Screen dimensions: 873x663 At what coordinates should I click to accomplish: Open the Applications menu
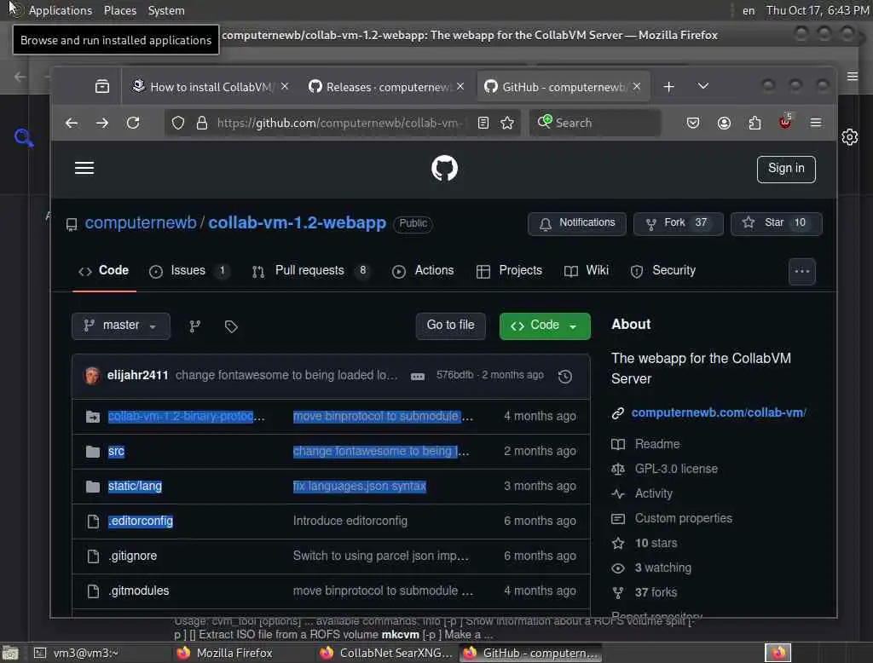point(61,10)
